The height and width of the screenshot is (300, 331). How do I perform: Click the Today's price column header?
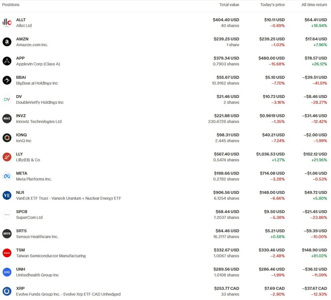click(272, 5)
